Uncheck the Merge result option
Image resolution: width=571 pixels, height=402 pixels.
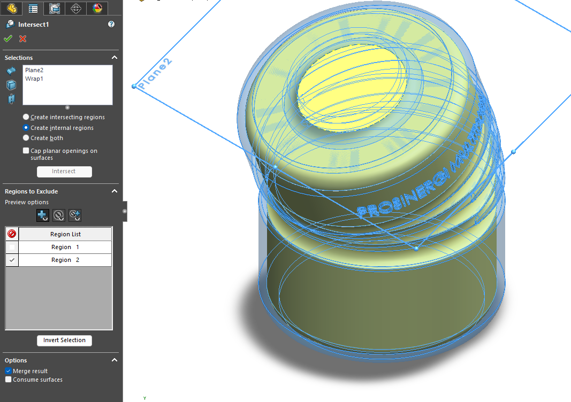click(x=9, y=371)
